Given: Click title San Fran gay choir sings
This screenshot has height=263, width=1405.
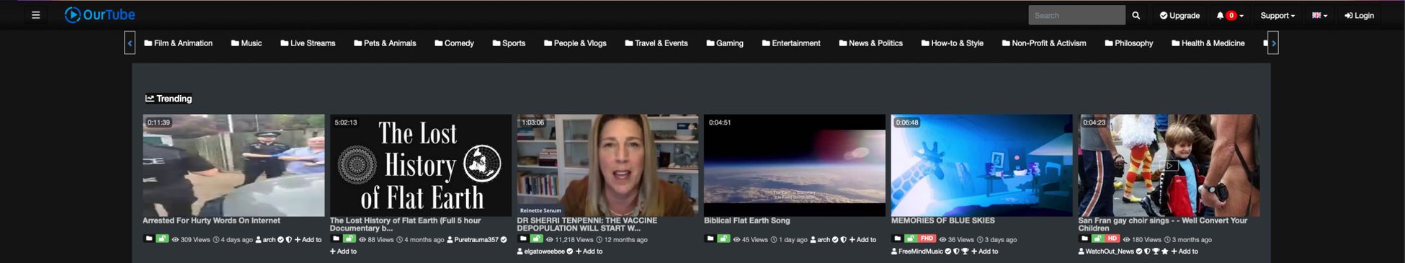Looking at the screenshot, I should [1162, 224].
